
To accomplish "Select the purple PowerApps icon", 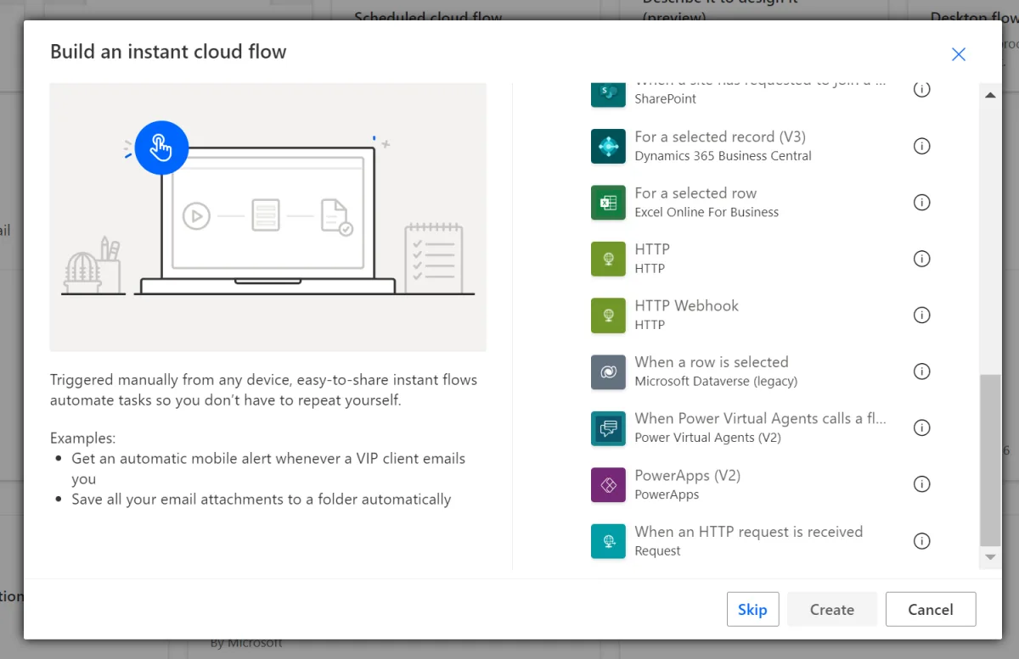I will click(608, 484).
